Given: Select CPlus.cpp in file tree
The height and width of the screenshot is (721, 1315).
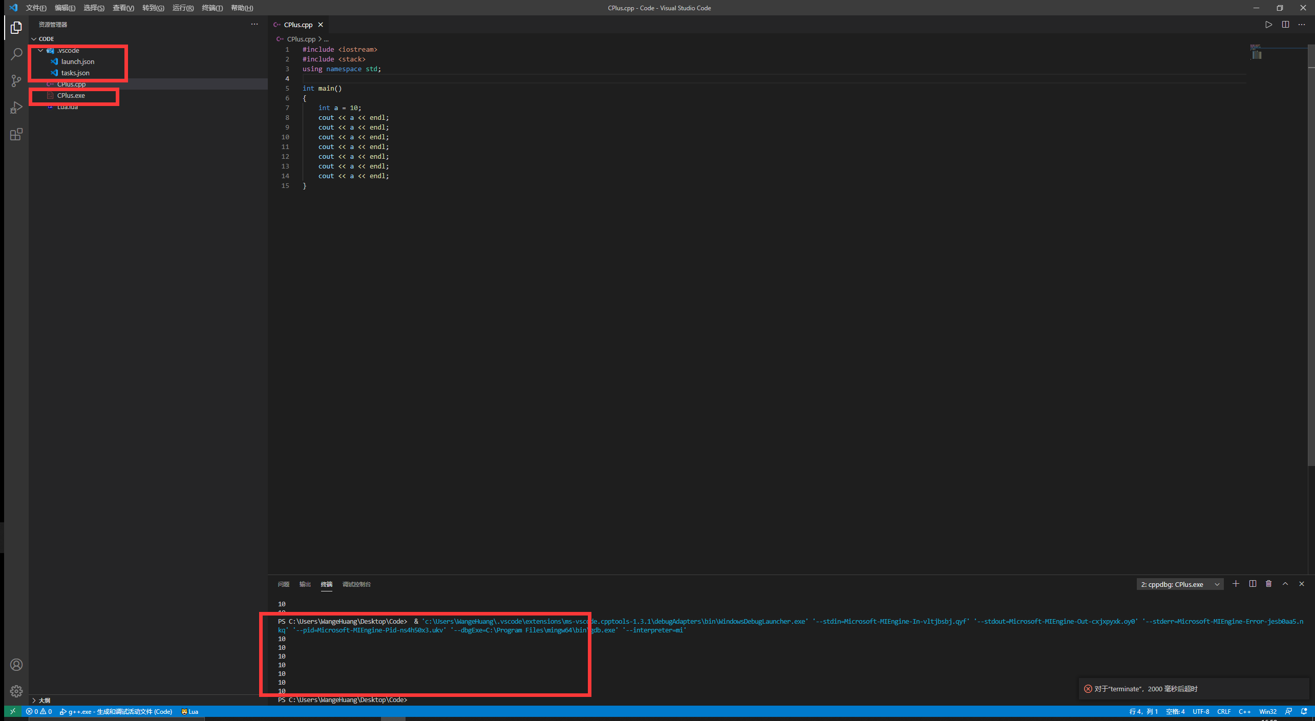Looking at the screenshot, I should point(71,84).
